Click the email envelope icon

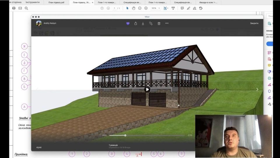point(20,8)
